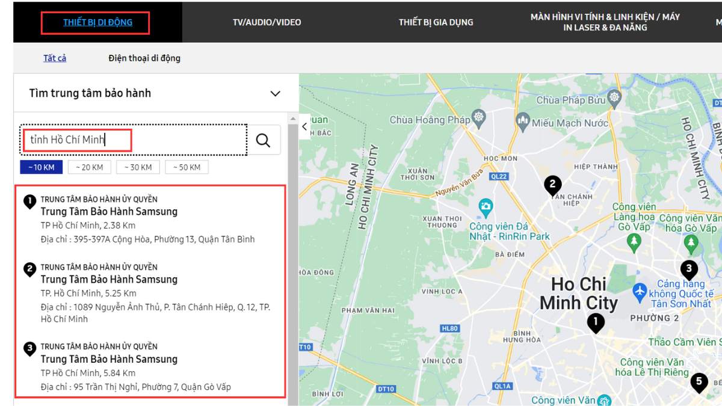
Task: Open TV/AUDIO/VIDEO tab
Action: (x=267, y=22)
